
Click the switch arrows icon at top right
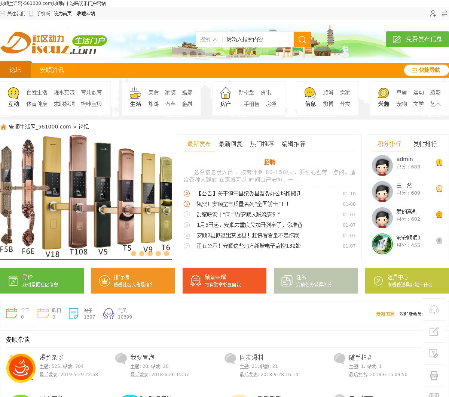pyautogui.click(x=445, y=13)
